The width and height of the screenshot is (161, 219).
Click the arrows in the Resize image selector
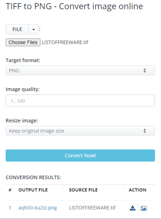[145, 131]
